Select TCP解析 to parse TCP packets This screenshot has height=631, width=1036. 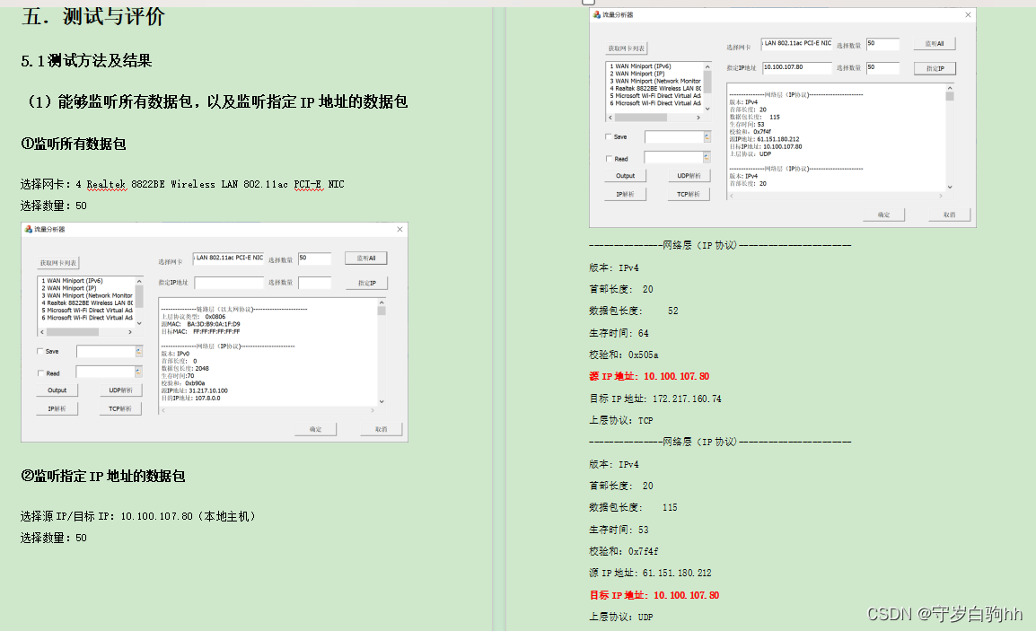click(689, 194)
